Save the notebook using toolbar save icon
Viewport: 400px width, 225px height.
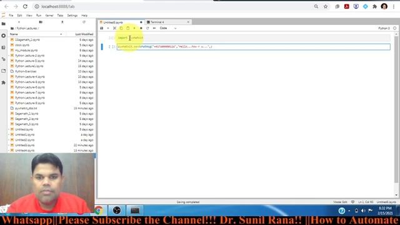(x=101, y=28)
